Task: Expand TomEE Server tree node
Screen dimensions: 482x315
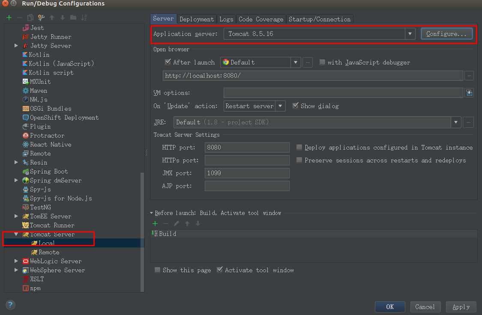Action: coord(16,216)
